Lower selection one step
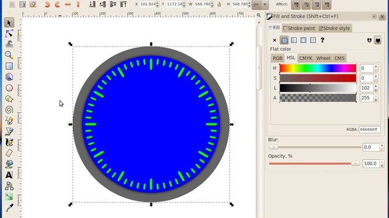The image size is (389, 218). 103,4
